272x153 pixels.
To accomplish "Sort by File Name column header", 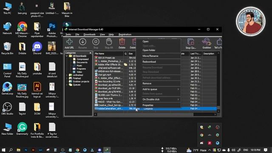I will pyautogui.click(x=109, y=54).
